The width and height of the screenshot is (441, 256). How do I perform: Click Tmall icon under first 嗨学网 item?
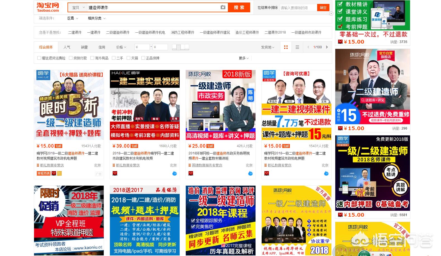pos(54,173)
